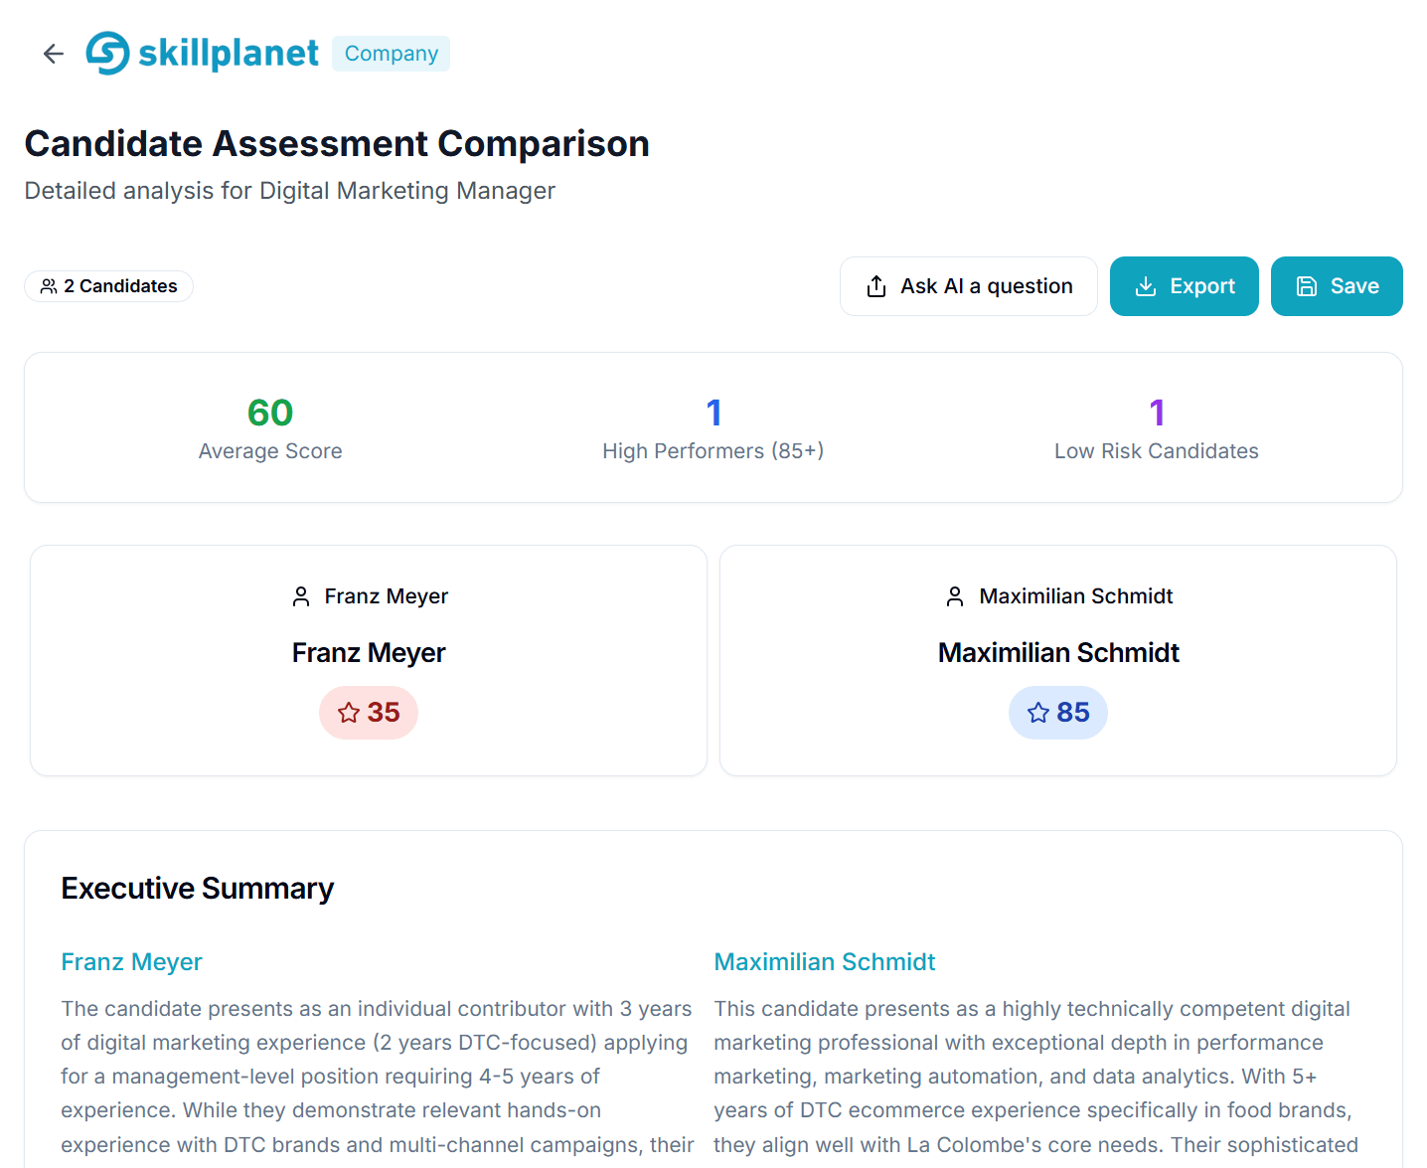Click the back arrow next to the logo
Viewport: 1427px width, 1168px height.
pos(52,53)
